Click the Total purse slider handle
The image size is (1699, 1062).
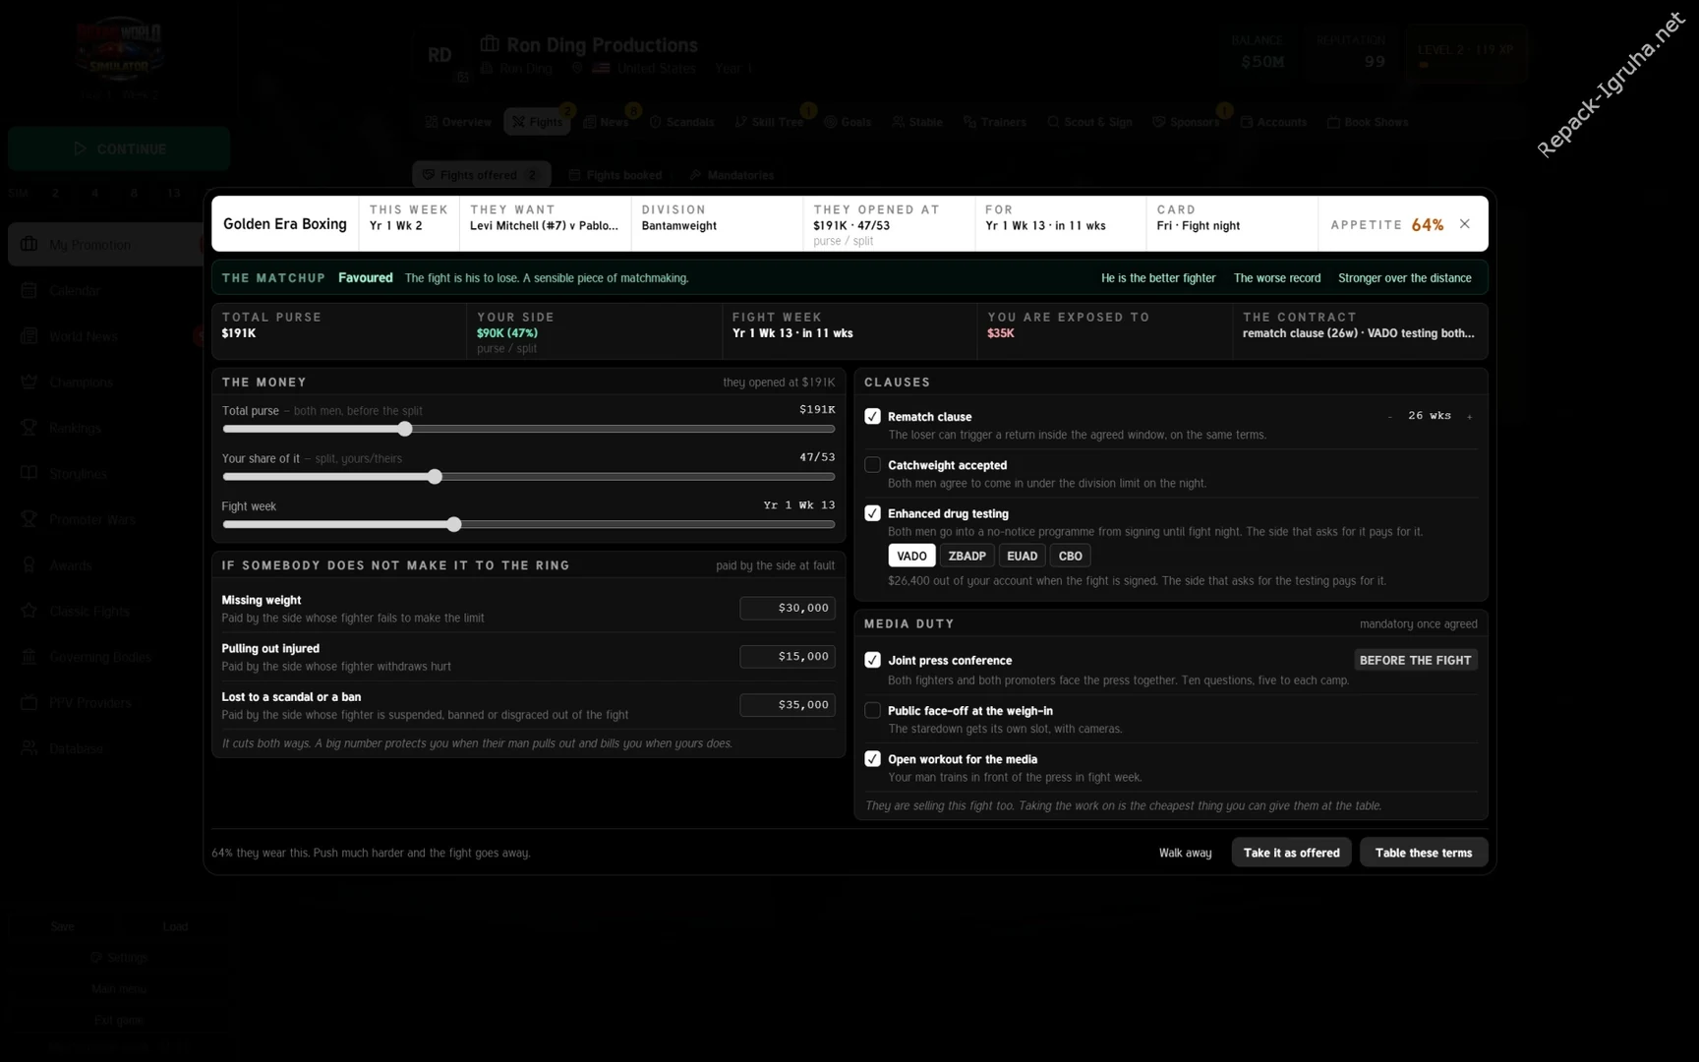tap(405, 429)
